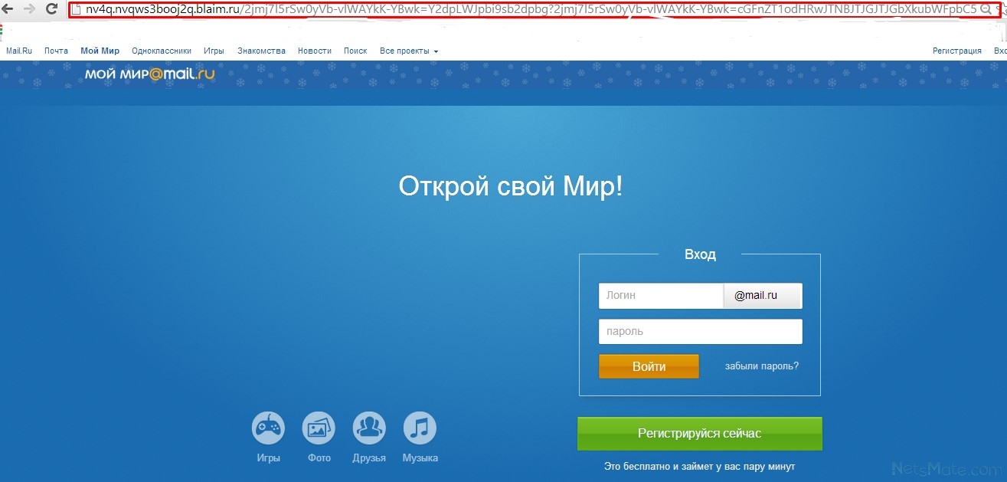Focus the Логин input field

point(661,296)
